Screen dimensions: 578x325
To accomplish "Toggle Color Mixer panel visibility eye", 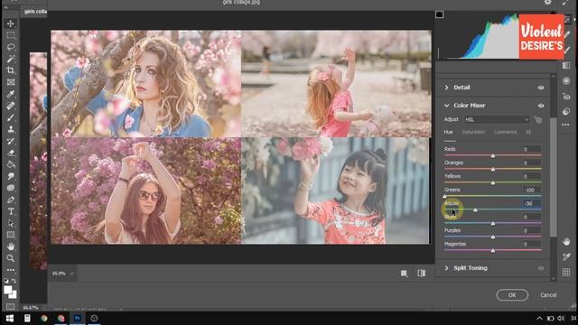I will pos(541,106).
